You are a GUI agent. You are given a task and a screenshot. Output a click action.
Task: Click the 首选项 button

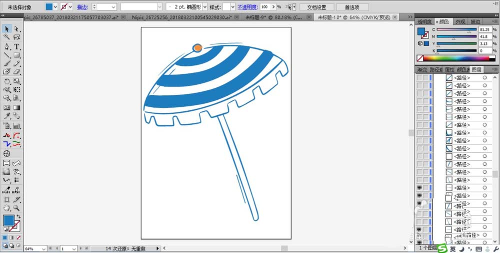click(353, 7)
